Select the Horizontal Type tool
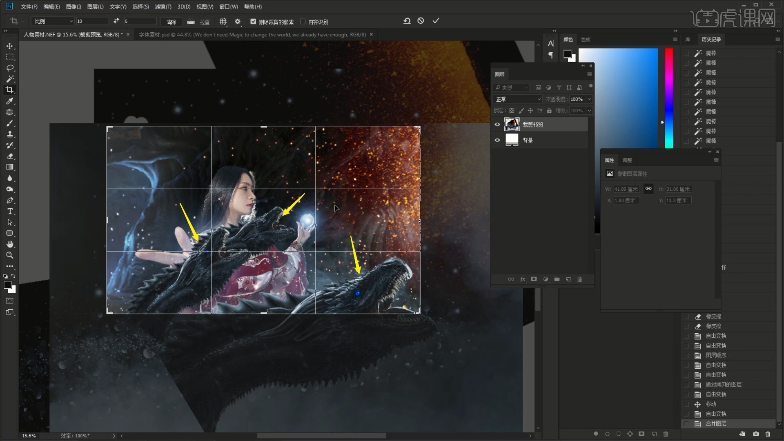The height and width of the screenshot is (441, 784). pyautogui.click(x=10, y=211)
